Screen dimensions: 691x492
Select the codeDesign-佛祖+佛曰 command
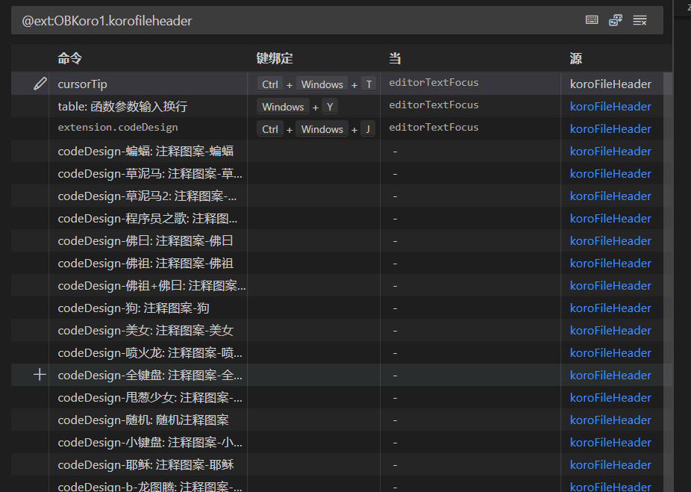151,286
